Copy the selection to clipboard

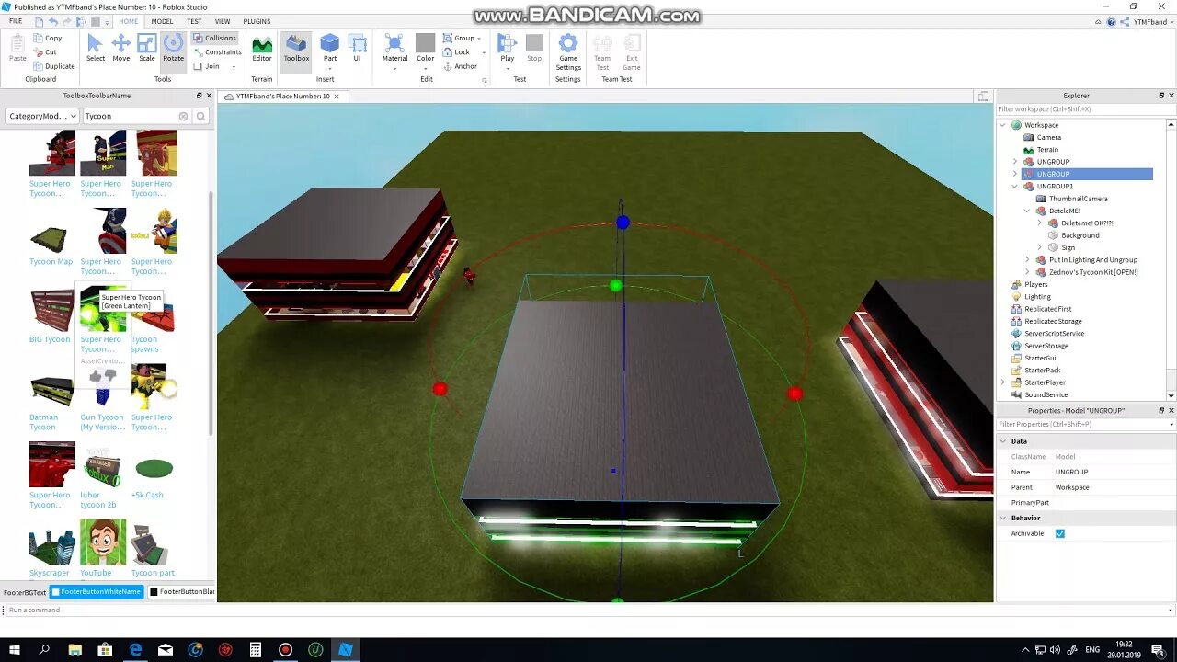coord(47,38)
